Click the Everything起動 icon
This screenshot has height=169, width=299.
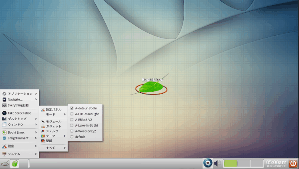pos(4,105)
